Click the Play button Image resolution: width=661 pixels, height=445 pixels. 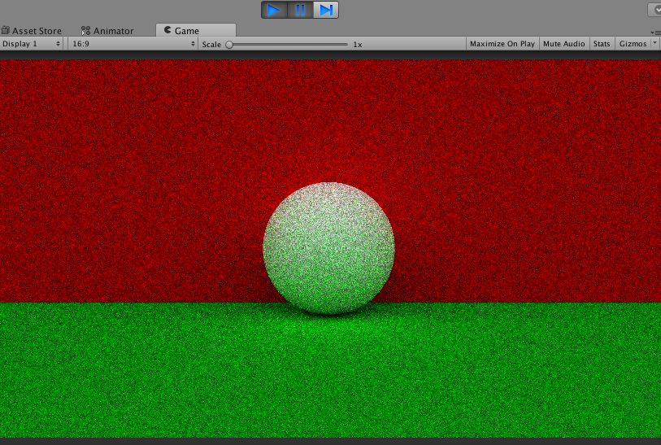click(x=275, y=10)
